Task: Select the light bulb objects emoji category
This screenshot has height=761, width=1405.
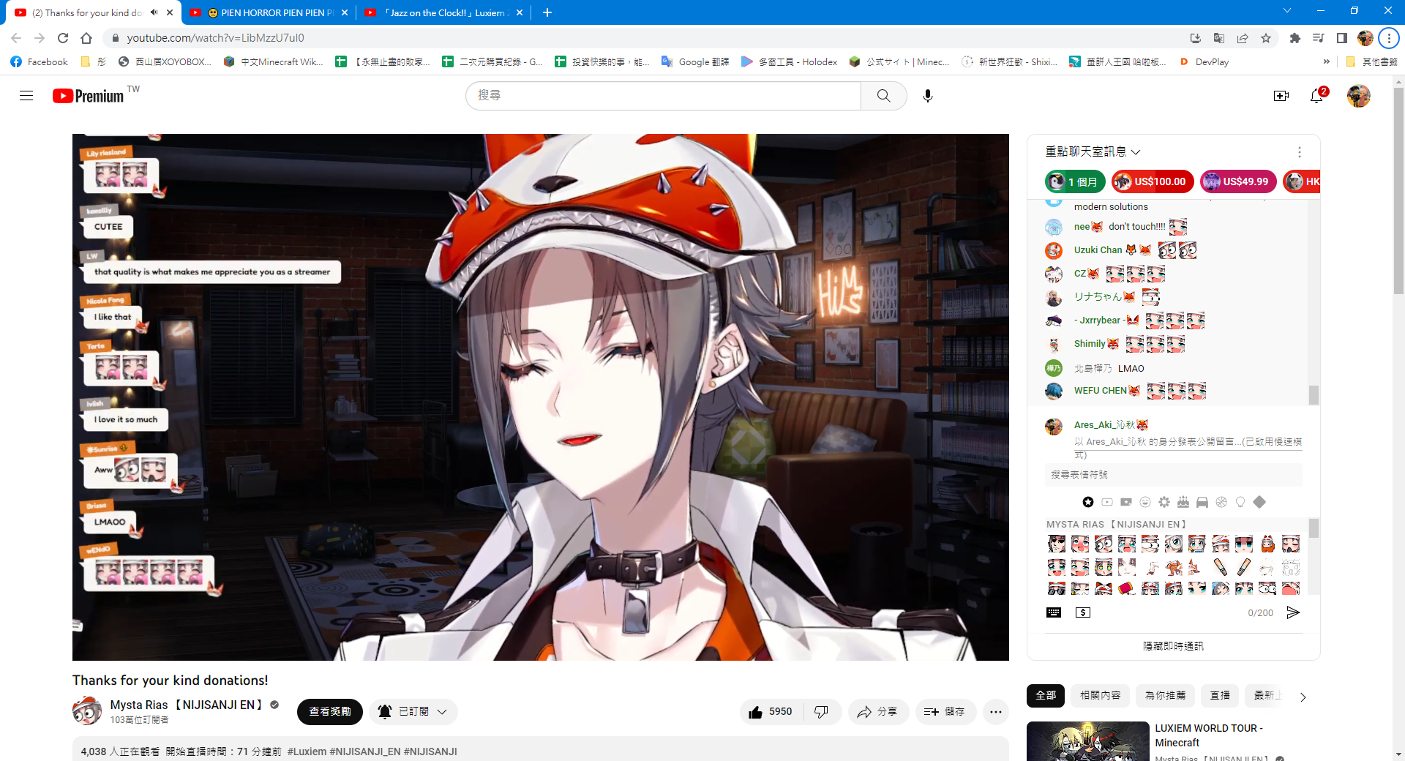Action: (1240, 502)
